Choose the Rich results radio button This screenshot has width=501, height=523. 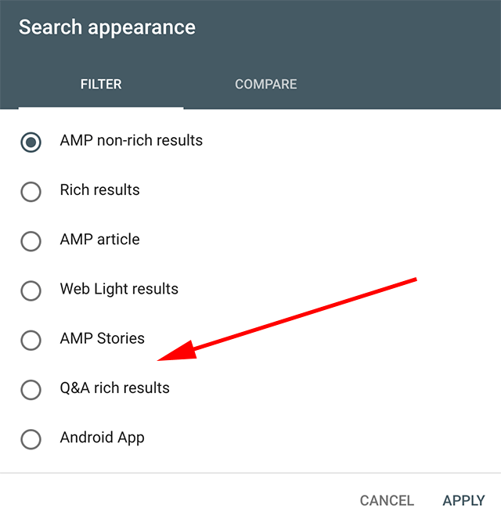(x=31, y=191)
